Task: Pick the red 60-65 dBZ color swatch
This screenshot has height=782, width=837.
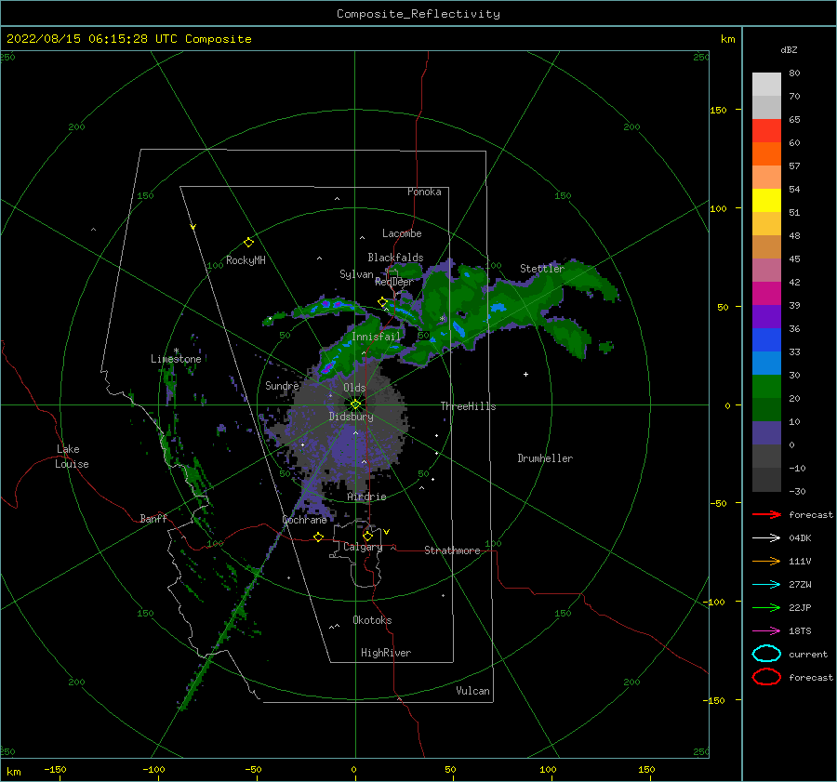Action: click(766, 131)
